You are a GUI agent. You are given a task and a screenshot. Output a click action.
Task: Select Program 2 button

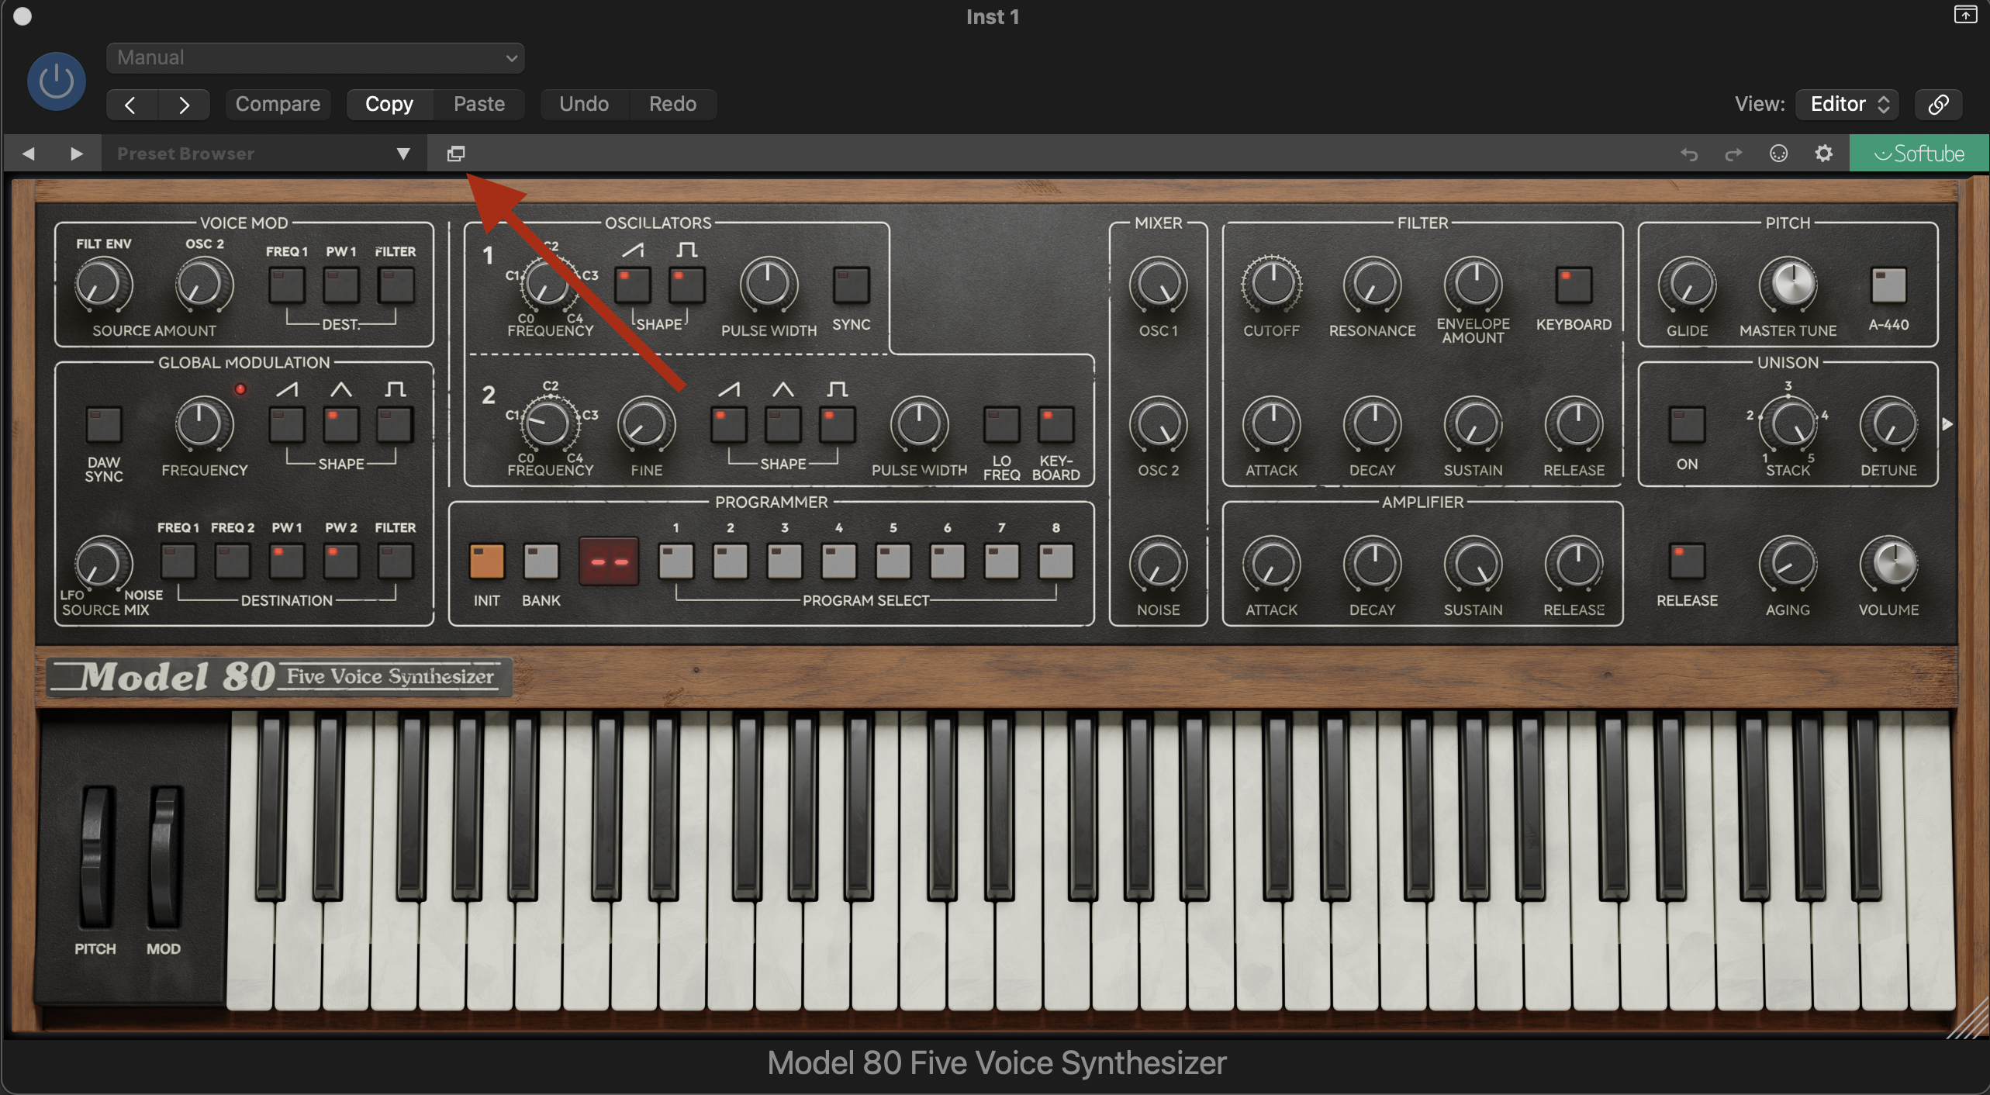tap(731, 561)
